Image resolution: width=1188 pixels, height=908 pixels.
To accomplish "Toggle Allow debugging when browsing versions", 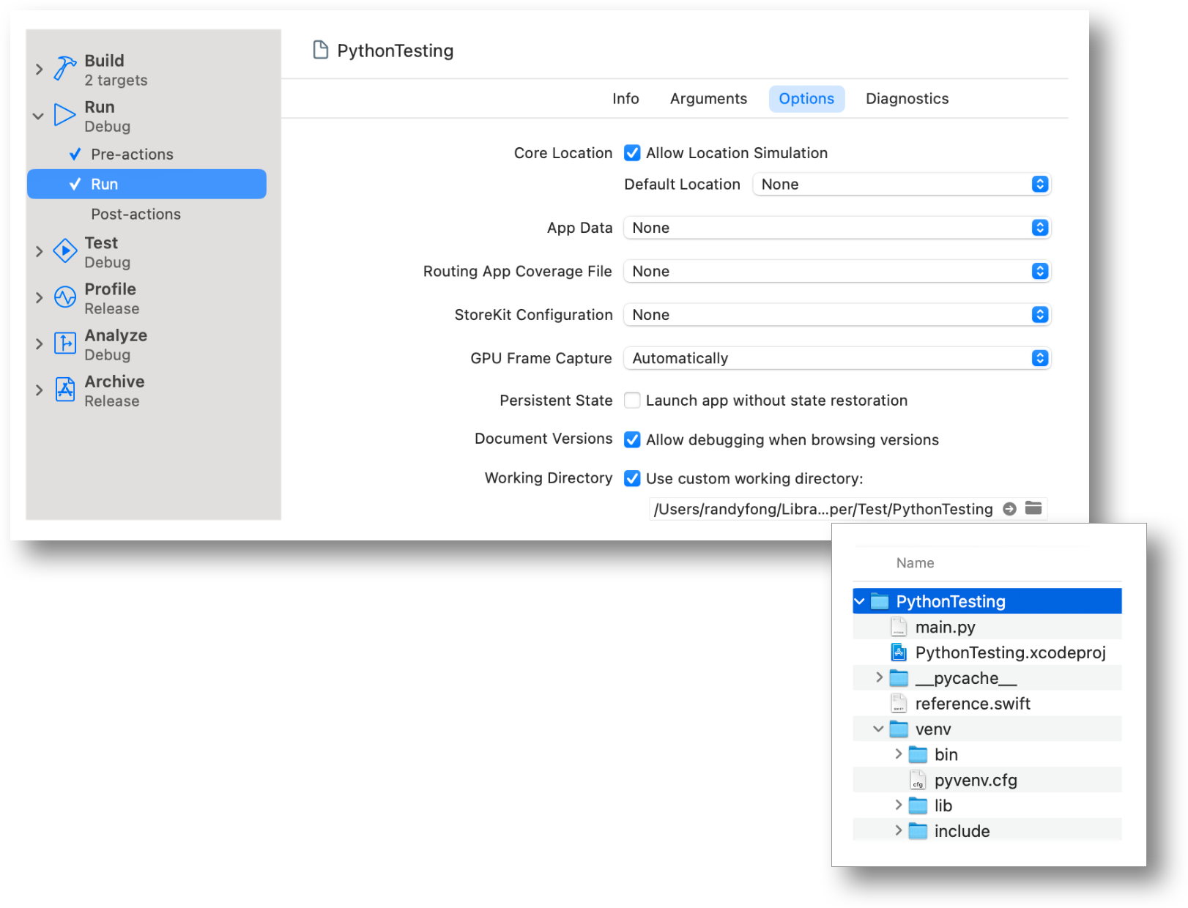I will [x=632, y=439].
